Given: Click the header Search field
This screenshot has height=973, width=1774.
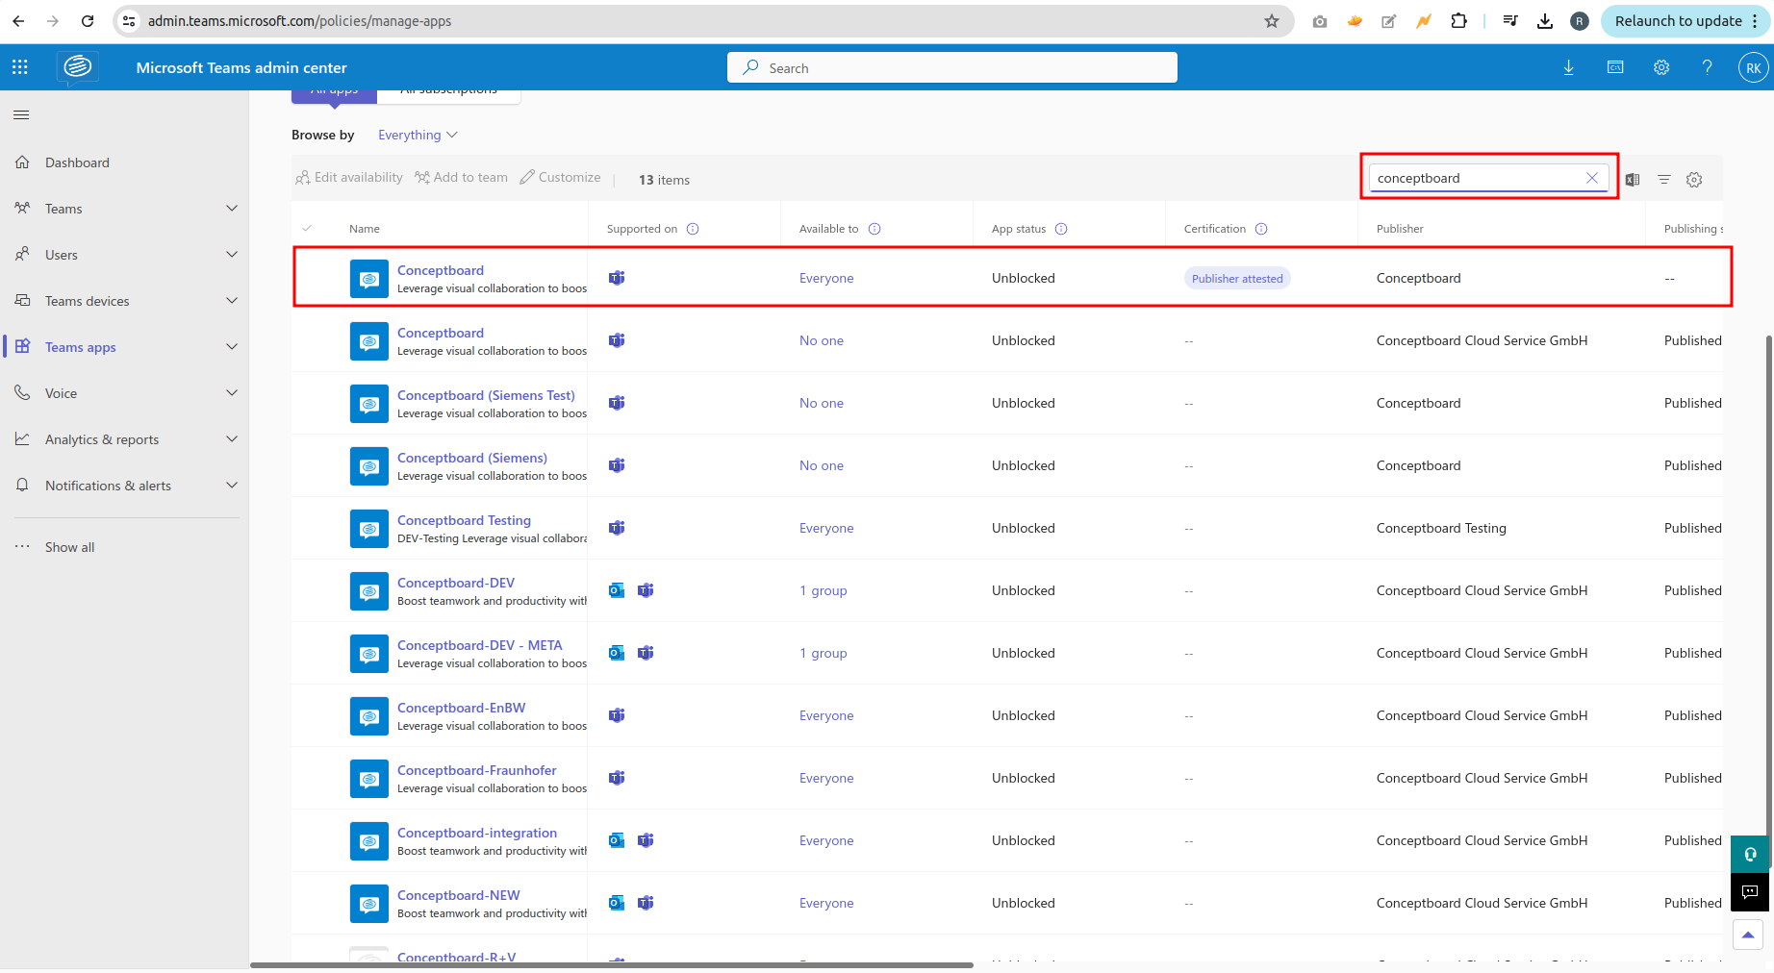Looking at the screenshot, I should pos(952,67).
